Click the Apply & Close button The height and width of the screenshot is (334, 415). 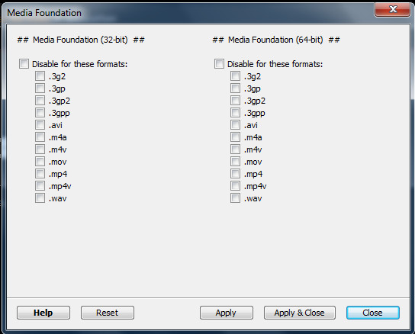pos(300,313)
